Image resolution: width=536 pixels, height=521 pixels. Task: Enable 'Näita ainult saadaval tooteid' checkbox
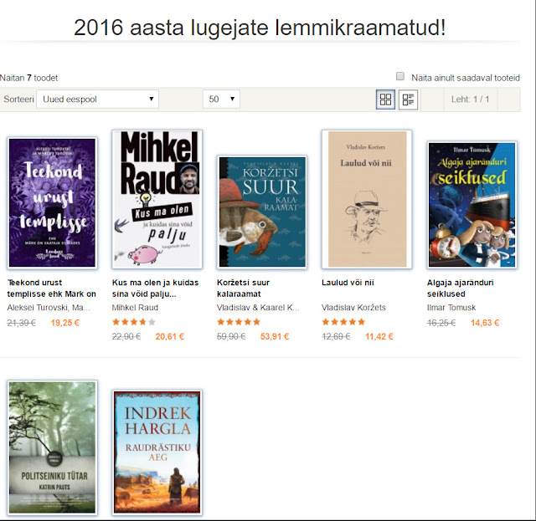[x=400, y=76]
